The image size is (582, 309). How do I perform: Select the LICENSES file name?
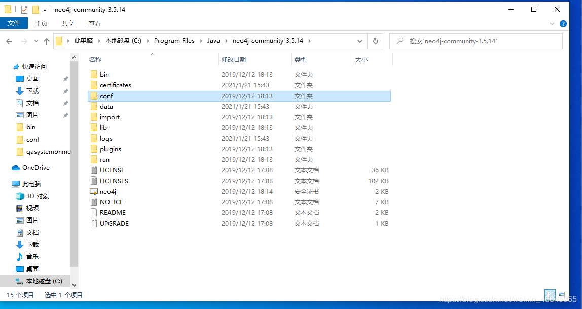point(114,181)
